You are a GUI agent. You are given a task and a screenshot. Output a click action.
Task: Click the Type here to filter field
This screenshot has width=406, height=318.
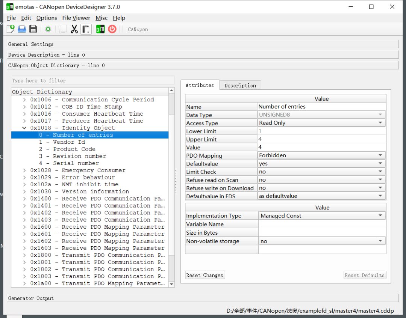(93, 80)
